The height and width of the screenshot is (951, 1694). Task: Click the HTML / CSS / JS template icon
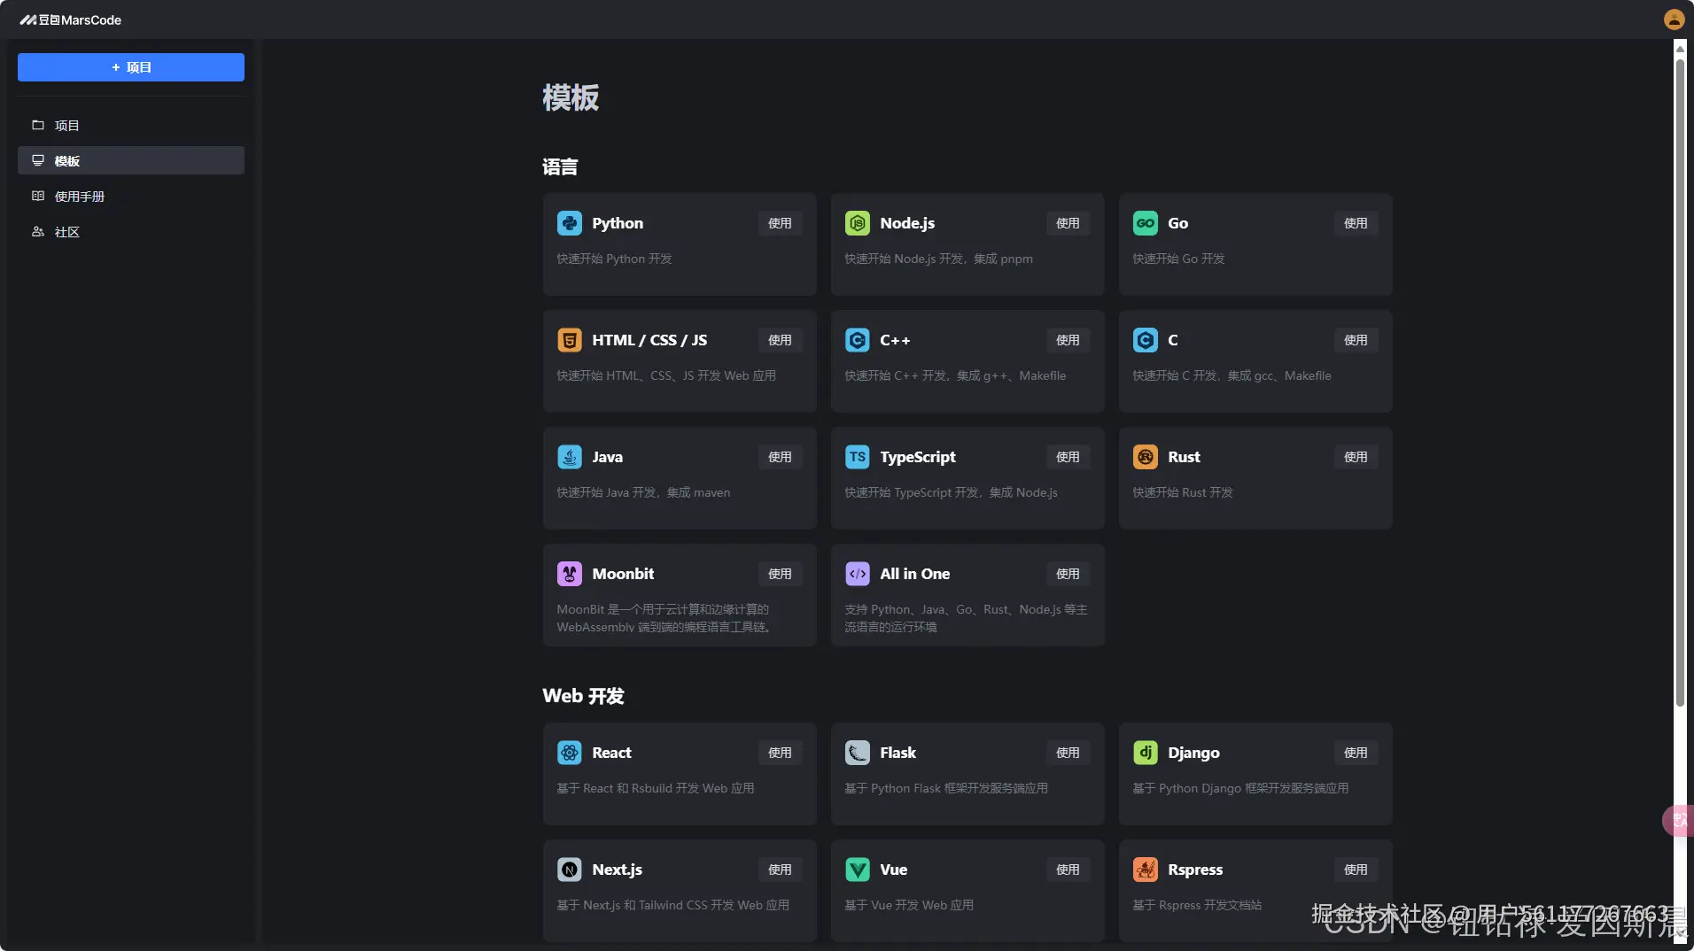pos(570,340)
